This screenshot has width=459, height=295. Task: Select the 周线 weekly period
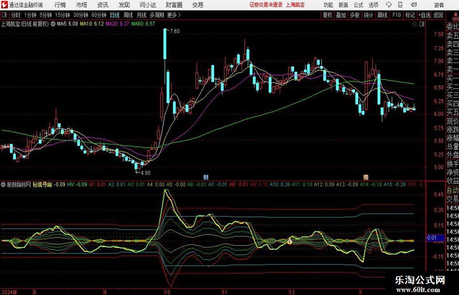(128, 15)
